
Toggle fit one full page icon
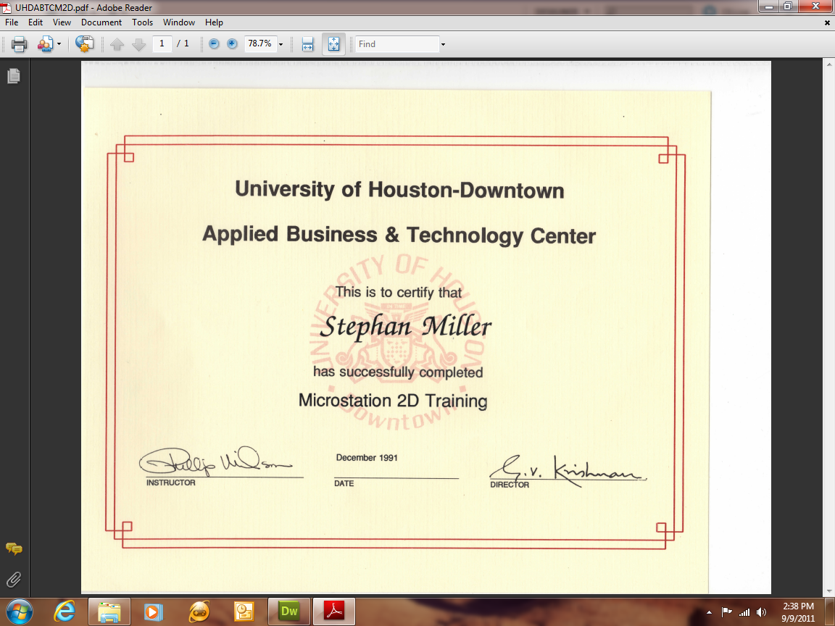tap(334, 44)
